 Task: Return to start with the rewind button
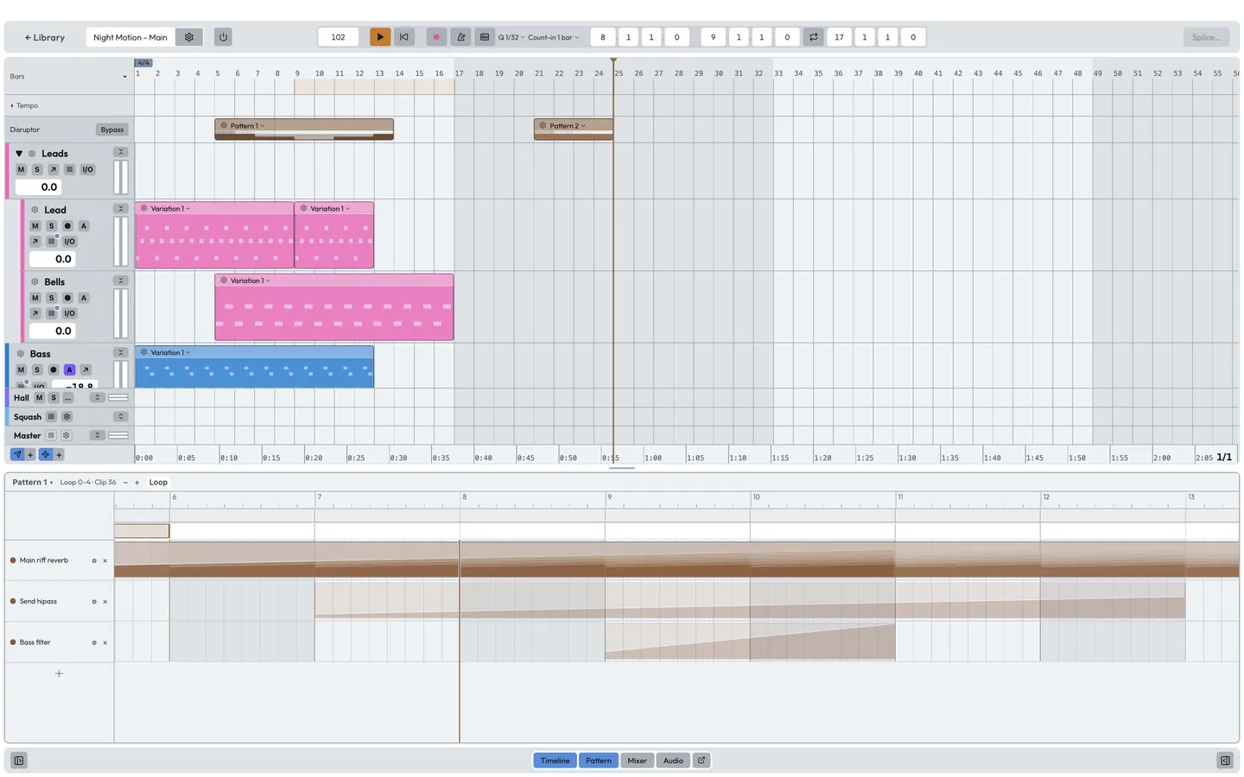[x=404, y=37]
